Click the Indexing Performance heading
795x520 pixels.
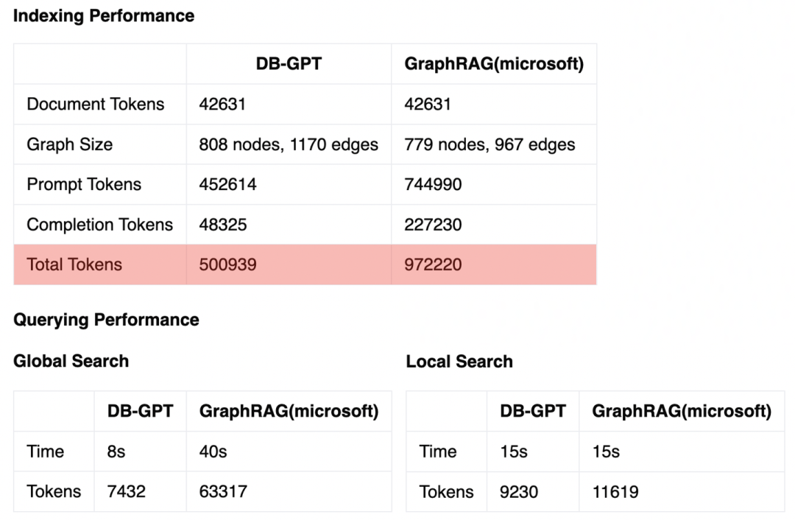104,15
